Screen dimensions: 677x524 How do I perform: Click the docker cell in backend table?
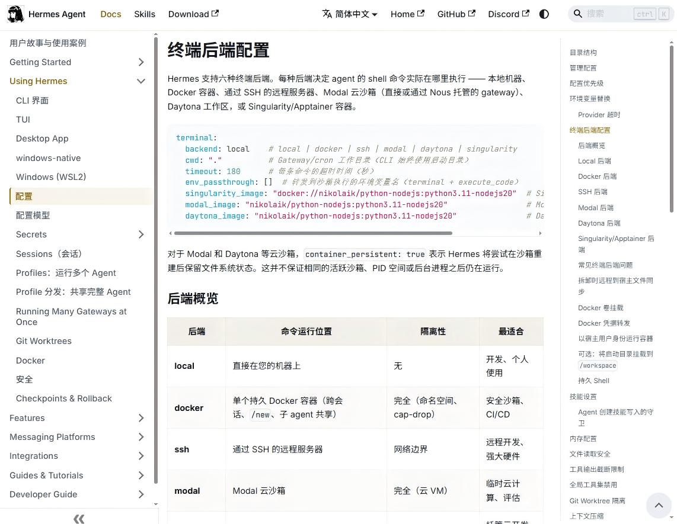click(196, 407)
